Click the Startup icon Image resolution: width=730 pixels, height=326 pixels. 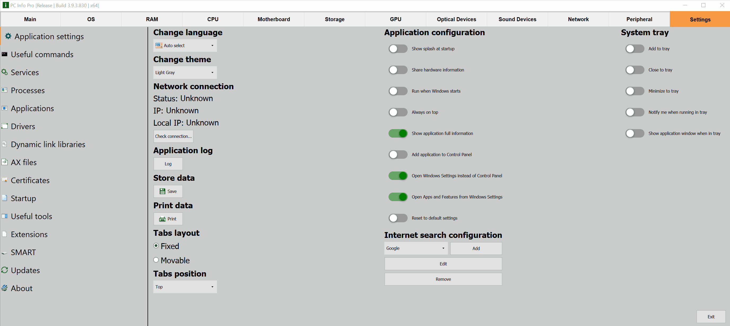point(5,198)
